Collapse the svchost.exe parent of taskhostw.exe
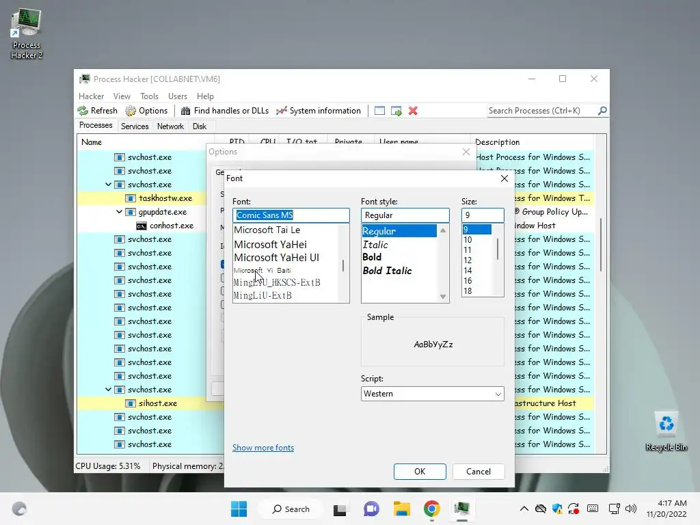 click(108, 185)
